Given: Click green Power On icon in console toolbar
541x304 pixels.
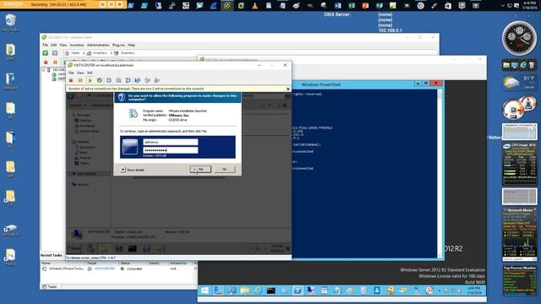Looking at the screenshot, I should 90,80.
